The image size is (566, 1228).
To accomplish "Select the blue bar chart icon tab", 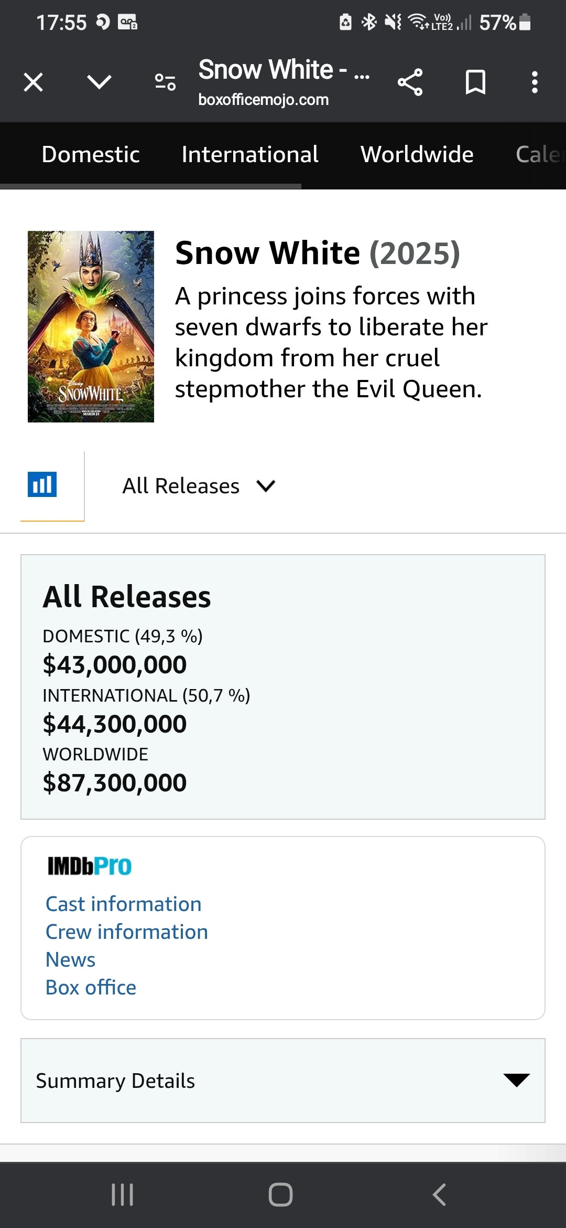I will (x=42, y=484).
